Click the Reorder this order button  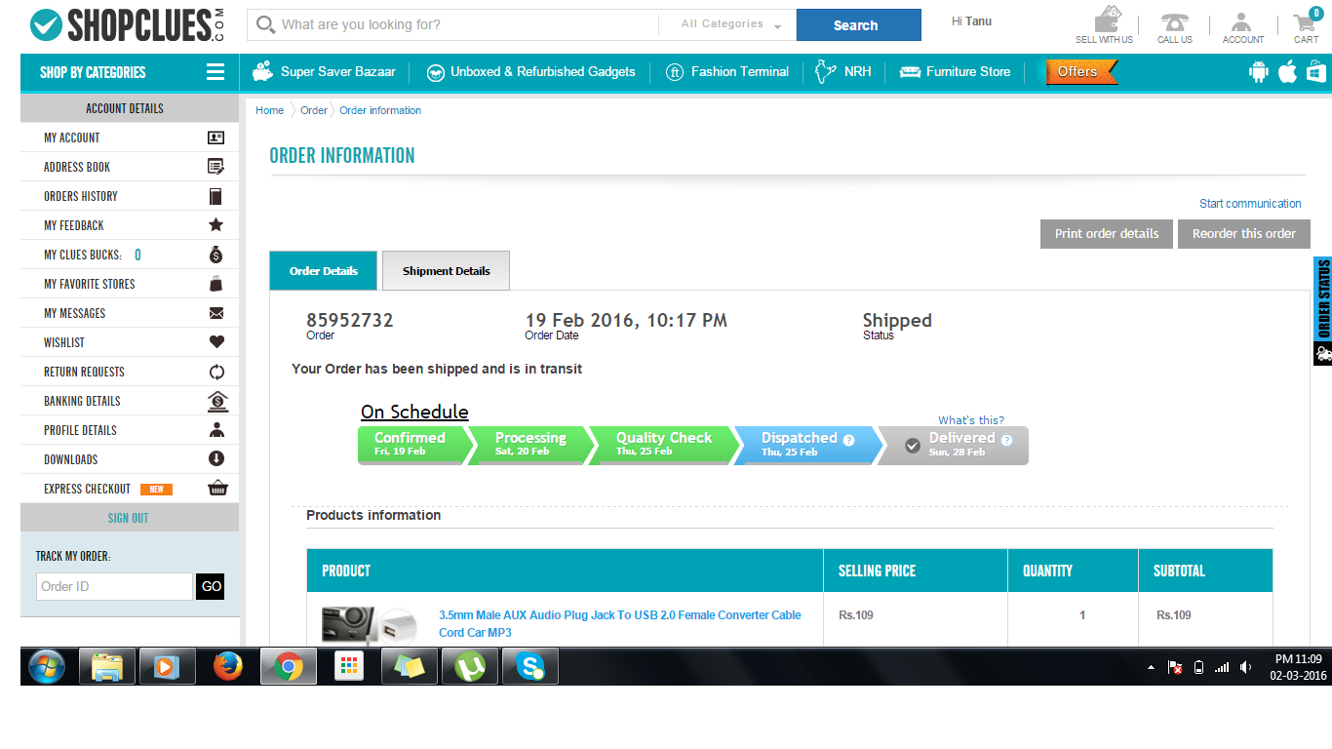(1243, 234)
